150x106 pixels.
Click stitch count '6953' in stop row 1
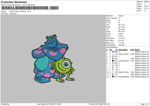pyautogui.click(x=116, y=52)
